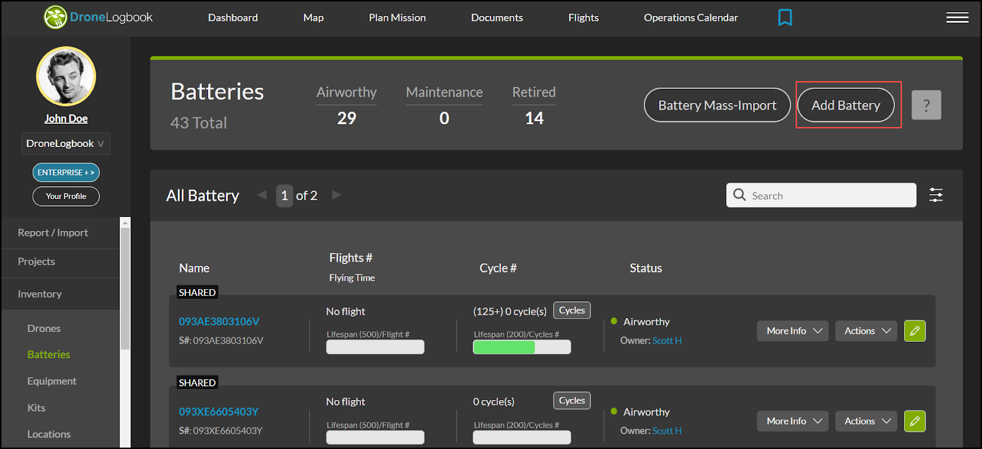This screenshot has width=982, height=449.
Task: Click the Maintenance count 0
Action: [444, 118]
